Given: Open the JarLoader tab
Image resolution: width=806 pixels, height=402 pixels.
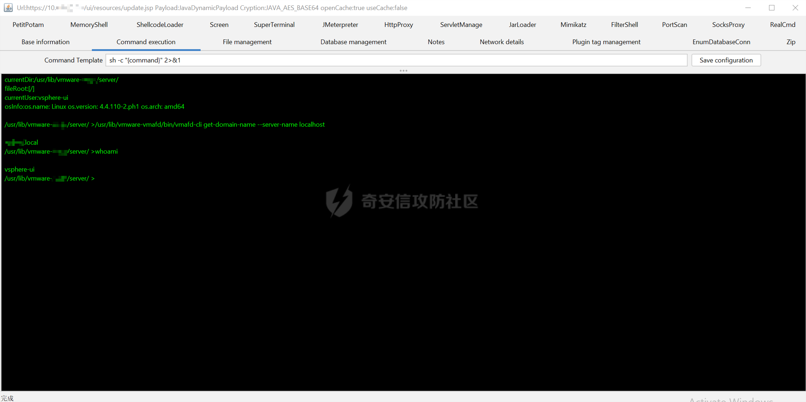Looking at the screenshot, I should (522, 25).
